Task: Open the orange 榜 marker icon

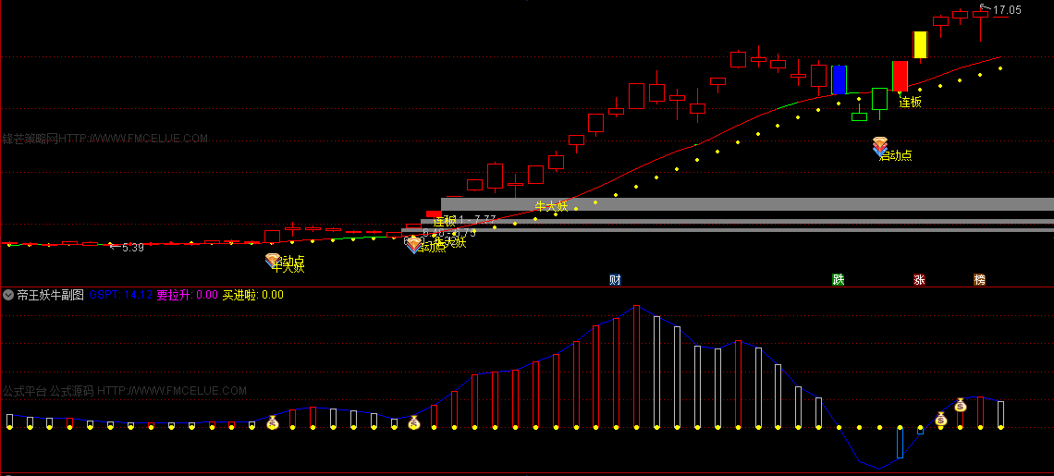Action: pyautogui.click(x=979, y=280)
